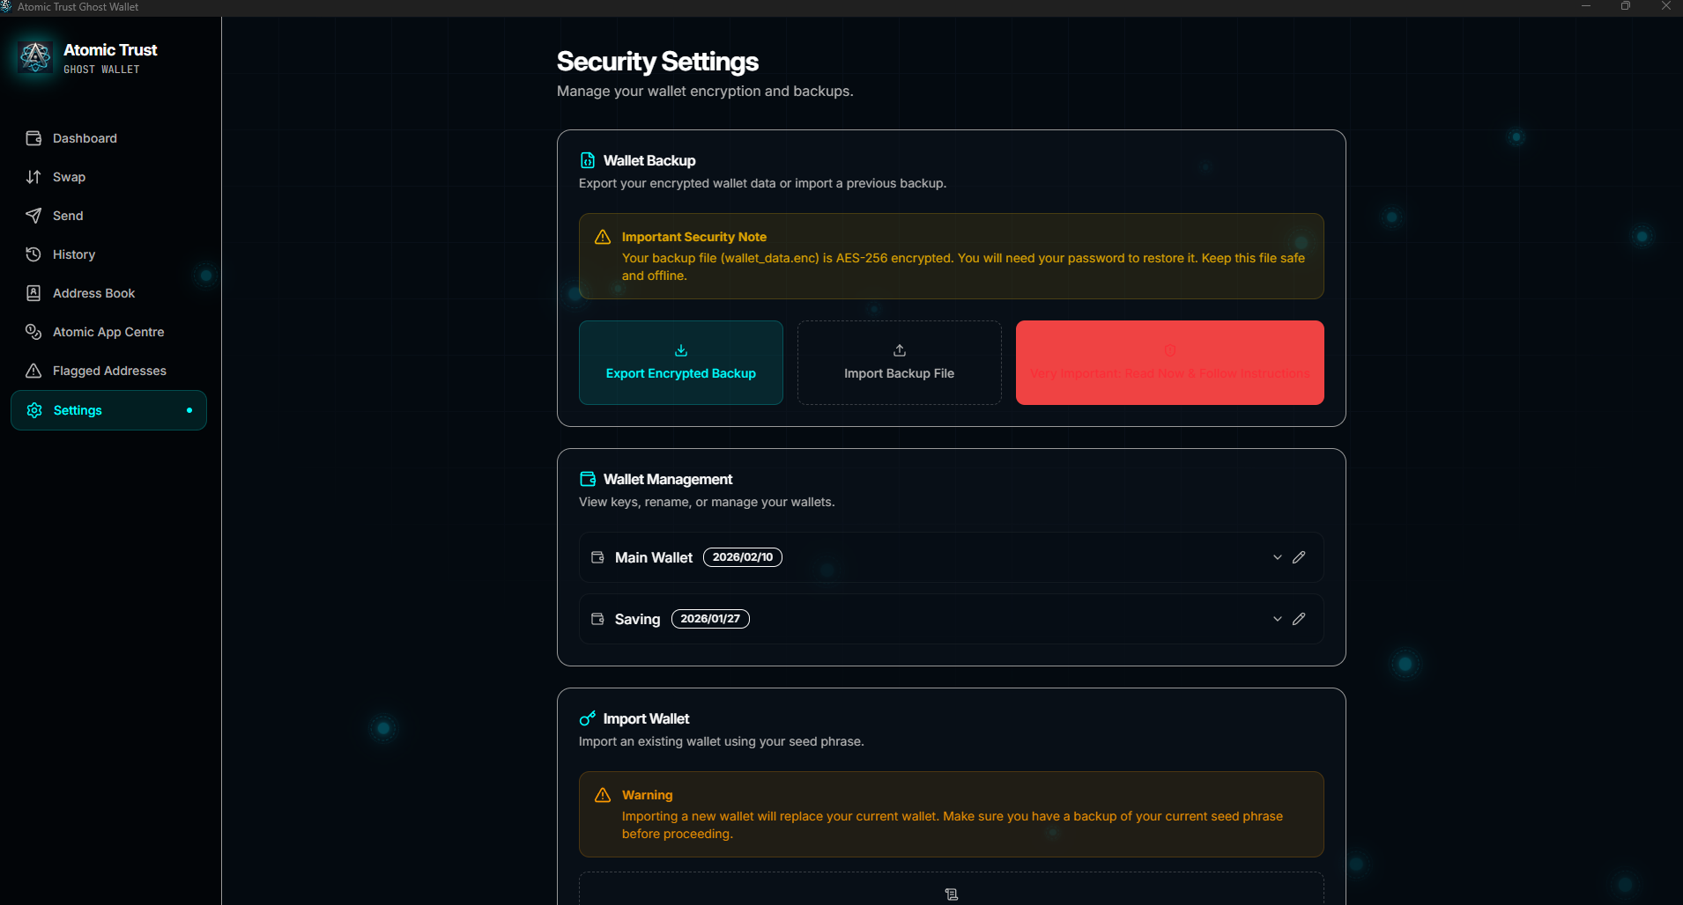Open Atomic App Centre
The image size is (1683, 905).
point(108,332)
